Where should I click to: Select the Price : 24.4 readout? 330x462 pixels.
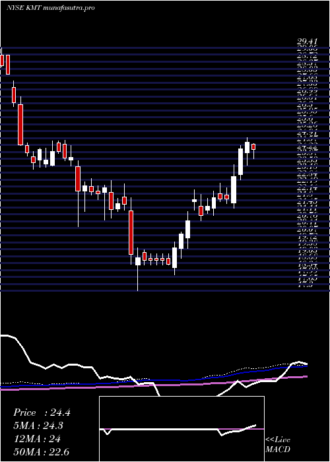pyautogui.click(x=42, y=412)
